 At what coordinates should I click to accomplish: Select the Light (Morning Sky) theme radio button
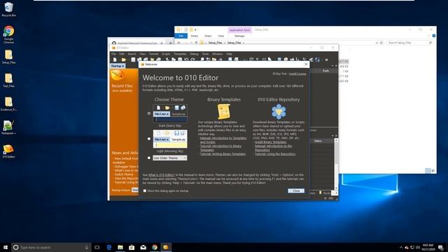149,139
